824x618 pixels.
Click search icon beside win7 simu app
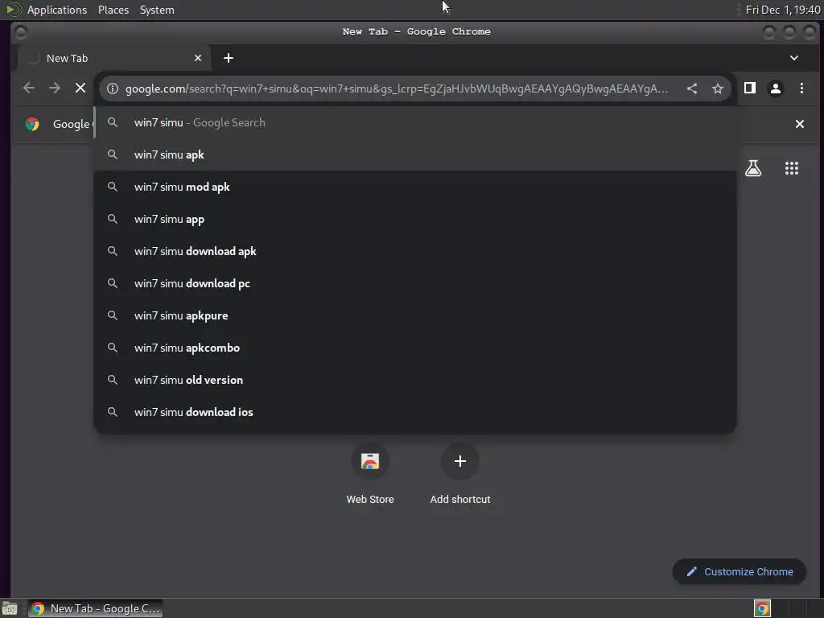tap(113, 219)
